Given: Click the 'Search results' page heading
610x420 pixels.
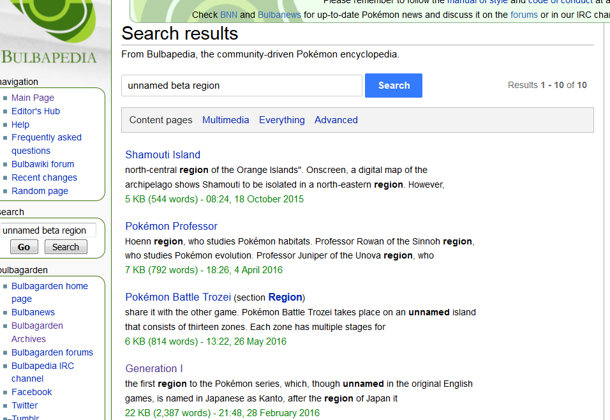Looking at the screenshot, I should coord(180,33).
